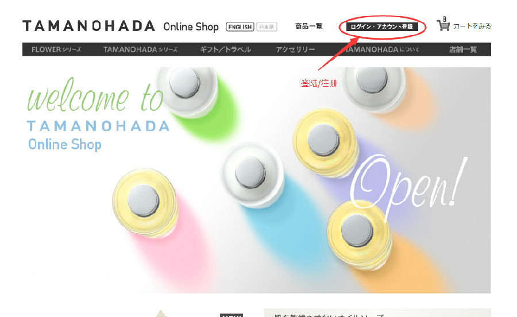Click the bottle with blue shadow

[252, 175]
